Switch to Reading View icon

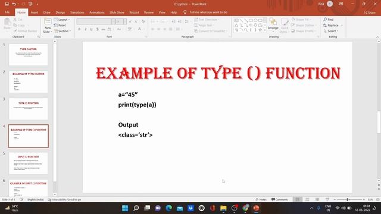tap(317, 200)
